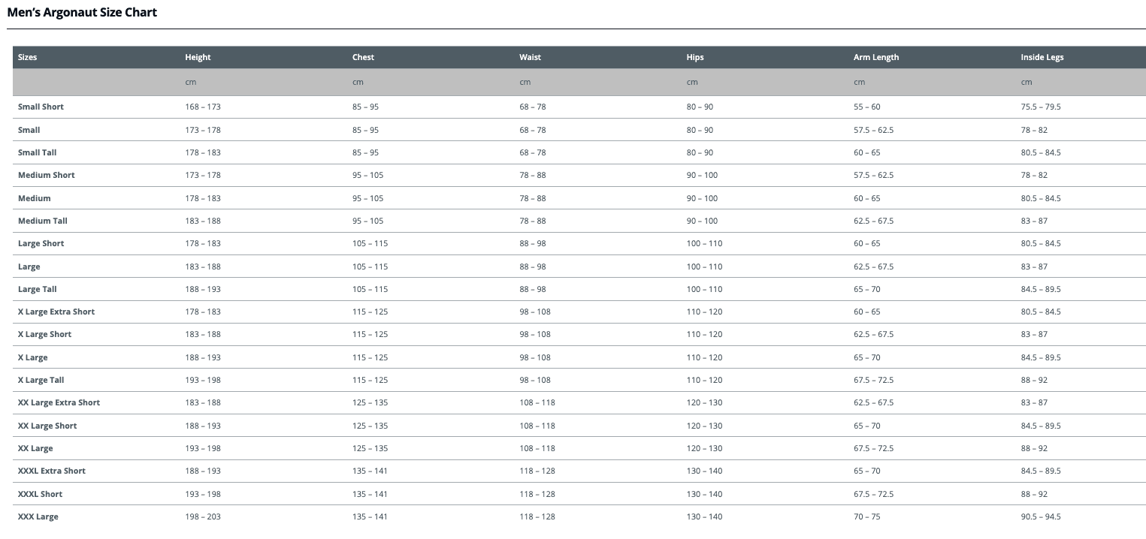Viewport: 1146px width, 539px height.
Task: Click hips 90 – 100 in Medium Short row
Action: point(702,175)
